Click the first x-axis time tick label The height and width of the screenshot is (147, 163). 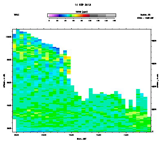[16, 135]
